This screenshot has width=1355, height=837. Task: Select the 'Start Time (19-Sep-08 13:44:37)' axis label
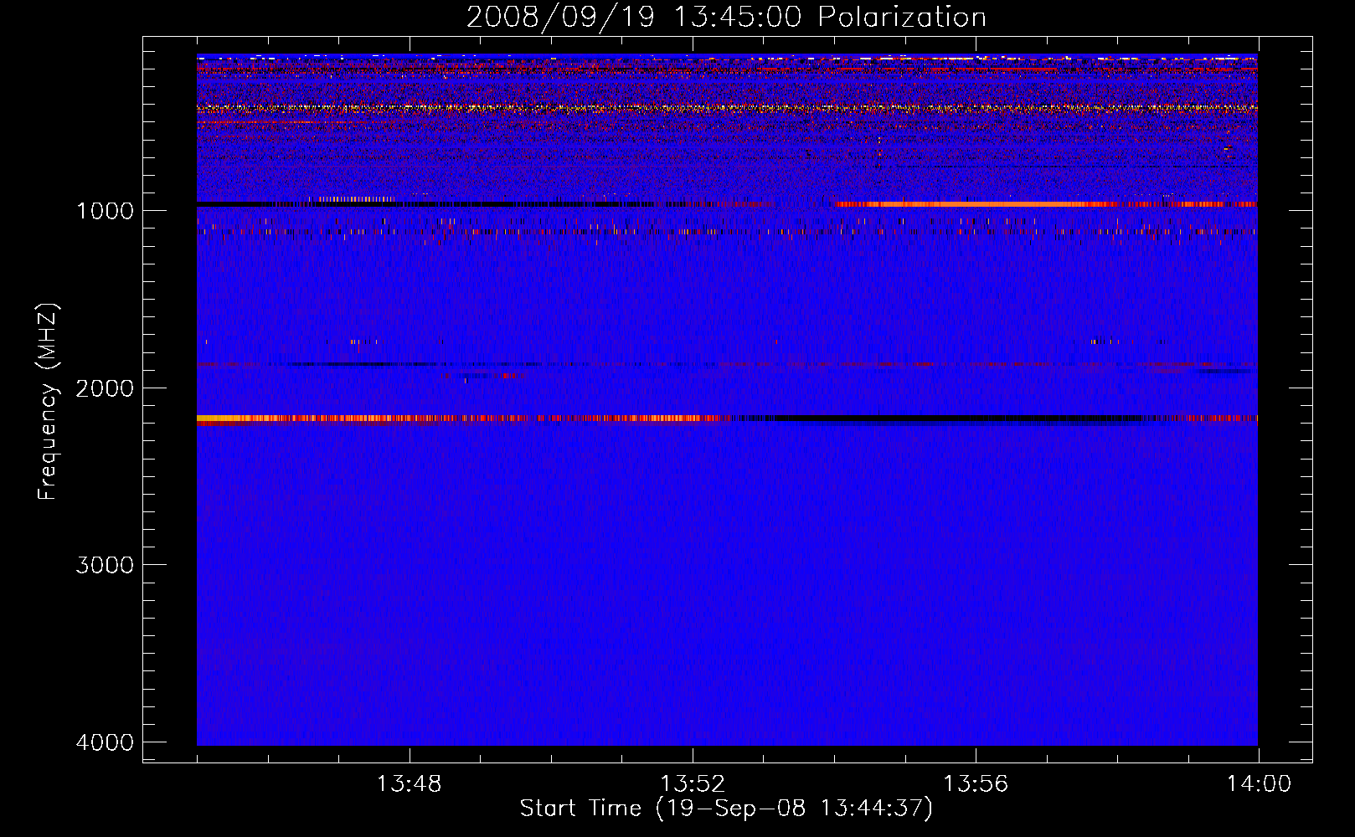(x=726, y=809)
